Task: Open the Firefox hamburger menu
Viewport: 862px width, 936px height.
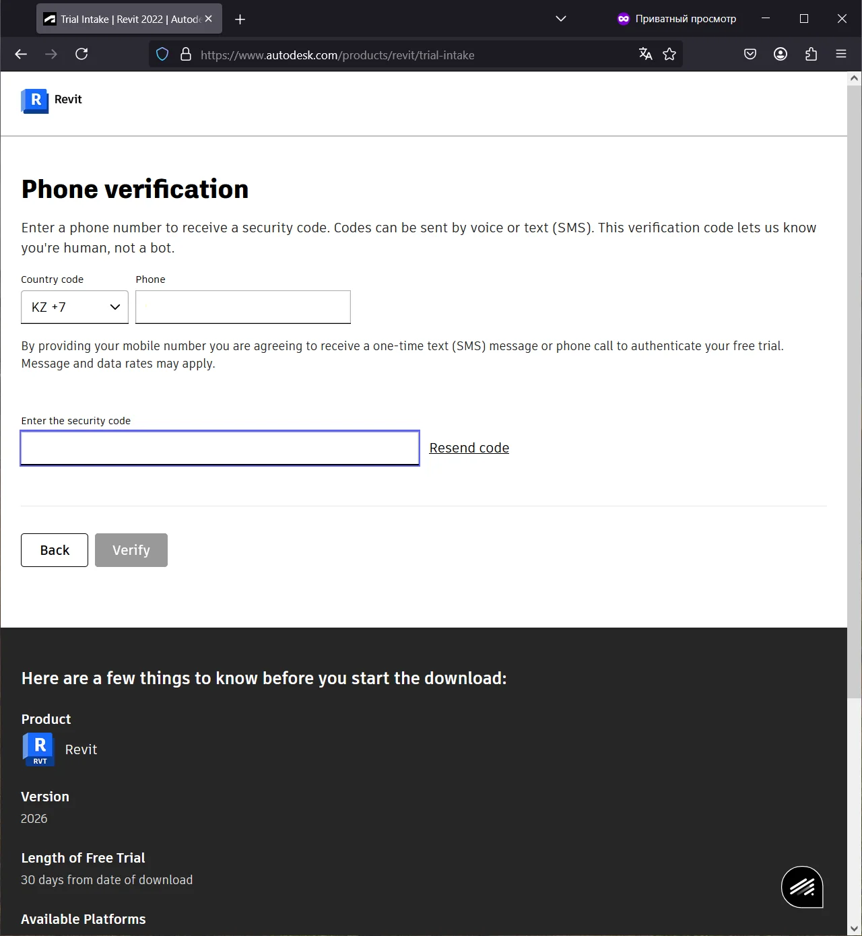Action: tap(841, 55)
